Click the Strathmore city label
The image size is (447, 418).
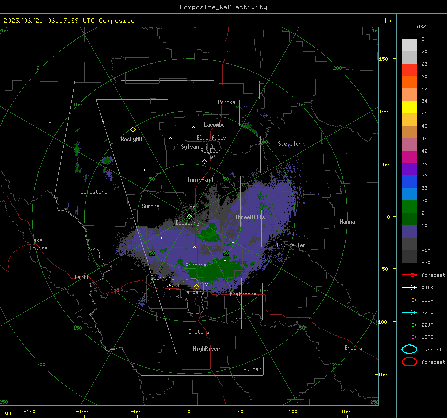[242, 294]
